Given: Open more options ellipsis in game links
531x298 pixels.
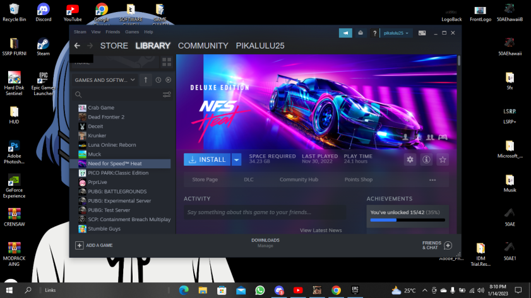Looking at the screenshot, I should [433, 180].
